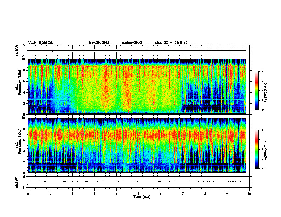
Task: Click the time axis tick label "4"
Action: [x=117, y=194]
